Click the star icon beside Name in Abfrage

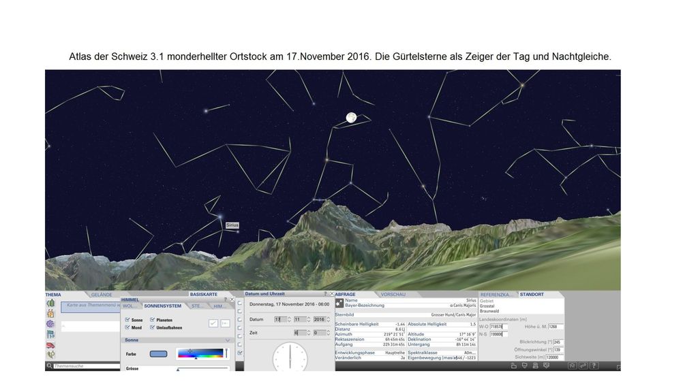click(x=339, y=303)
